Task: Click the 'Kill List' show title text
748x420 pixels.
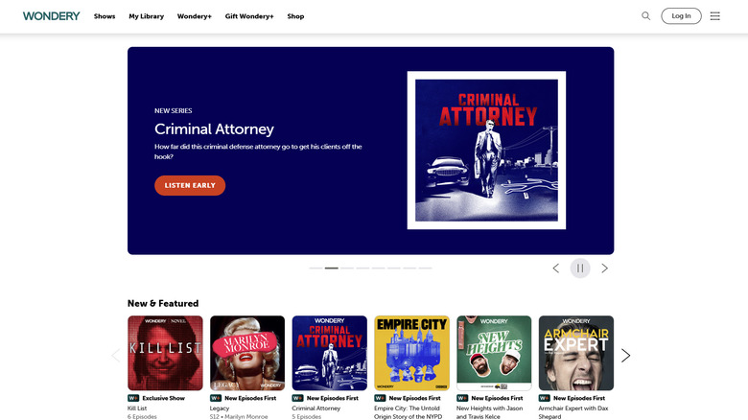Action: click(137, 408)
